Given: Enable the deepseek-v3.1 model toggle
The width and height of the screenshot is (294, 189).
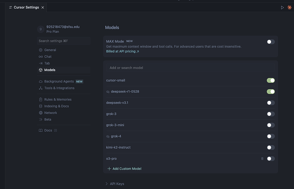Looking at the screenshot, I should [x=271, y=103].
